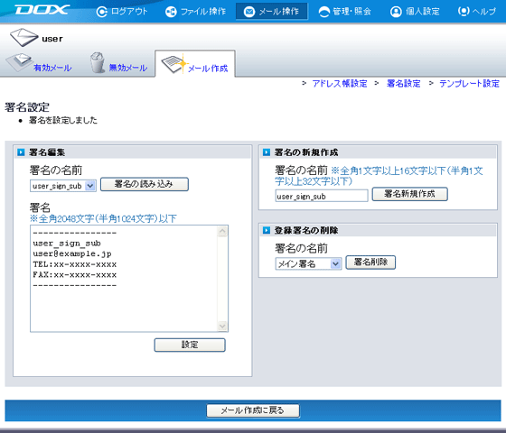This screenshot has width=506, height=433.
Task: Expand the メイン署名 deletion dropdown
Action: coord(308,263)
